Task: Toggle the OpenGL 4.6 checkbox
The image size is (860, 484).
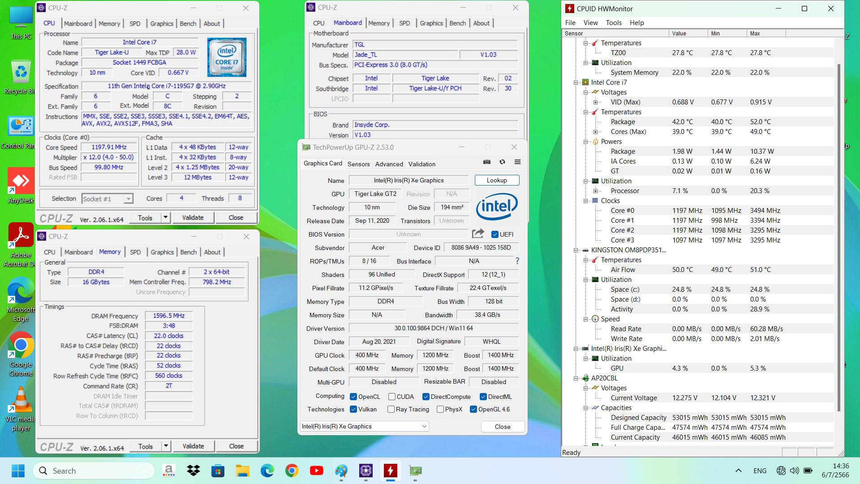Action: pyautogui.click(x=473, y=409)
